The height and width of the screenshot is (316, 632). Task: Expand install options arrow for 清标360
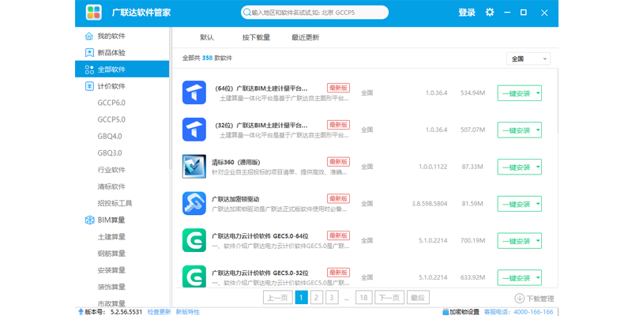(538, 167)
